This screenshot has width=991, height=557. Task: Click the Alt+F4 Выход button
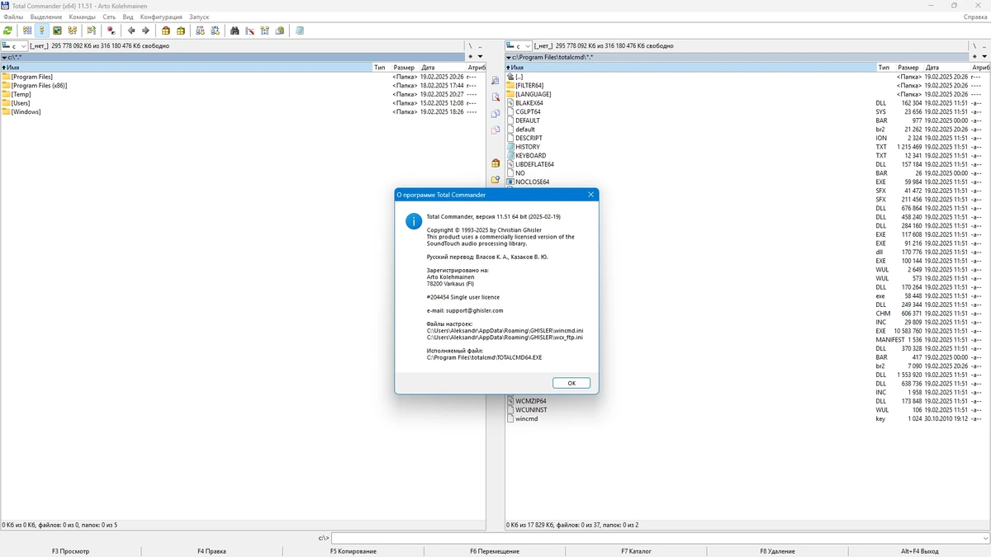tap(919, 550)
